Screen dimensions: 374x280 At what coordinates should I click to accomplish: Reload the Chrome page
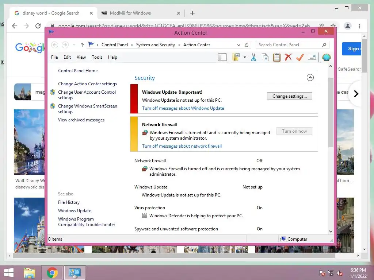tap(38, 26)
